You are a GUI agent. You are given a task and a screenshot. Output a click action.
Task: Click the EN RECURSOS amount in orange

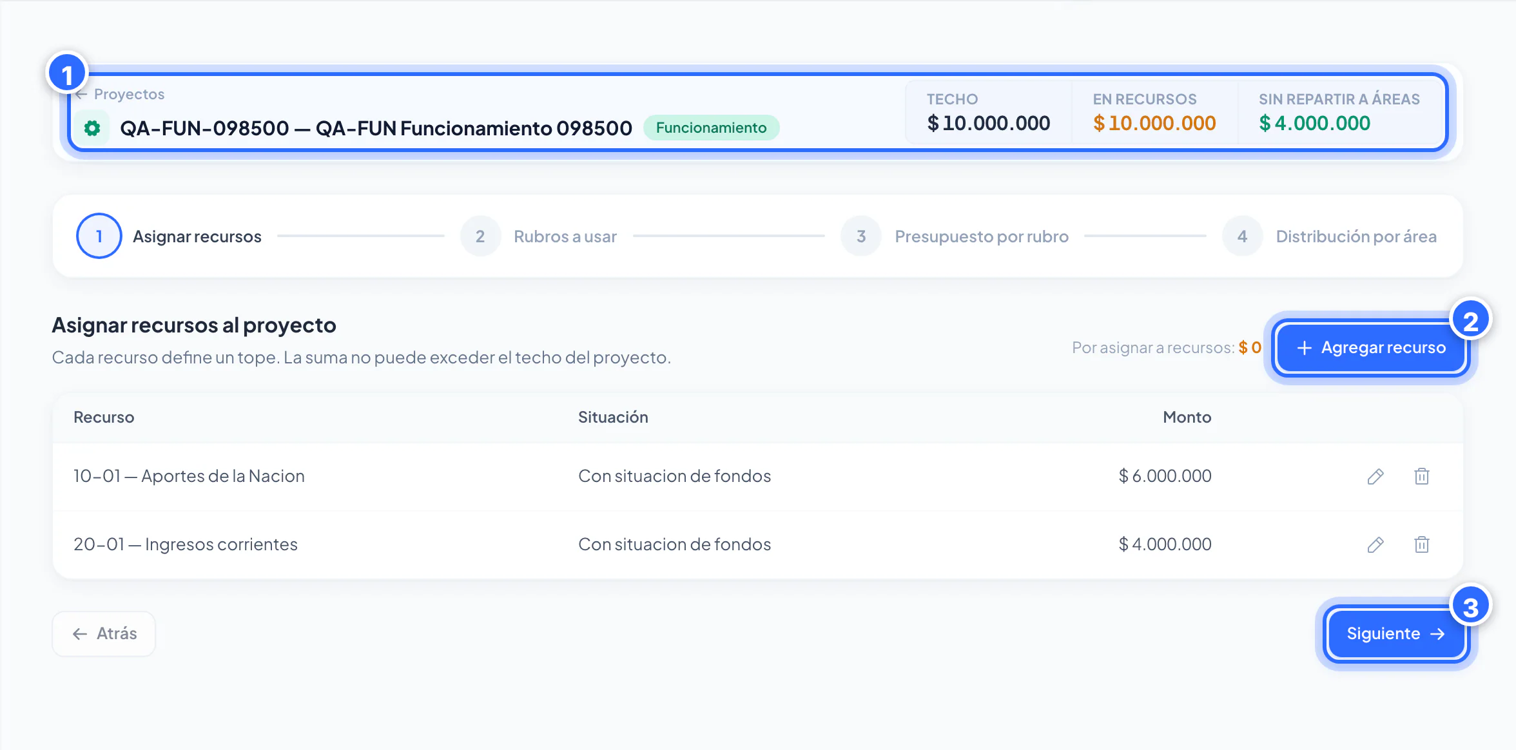pyautogui.click(x=1154, y=123)
